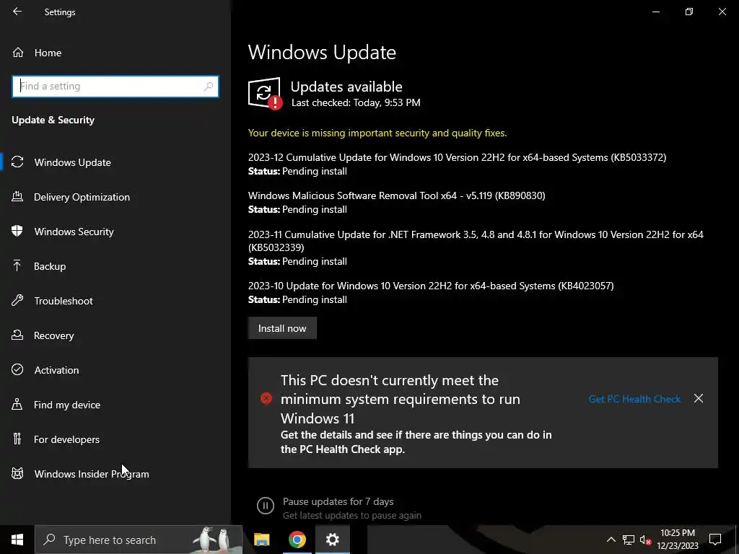This screenshot has height=554, width=739.
Task: Click the Activation checkmark icon
Action: [17, 370]
